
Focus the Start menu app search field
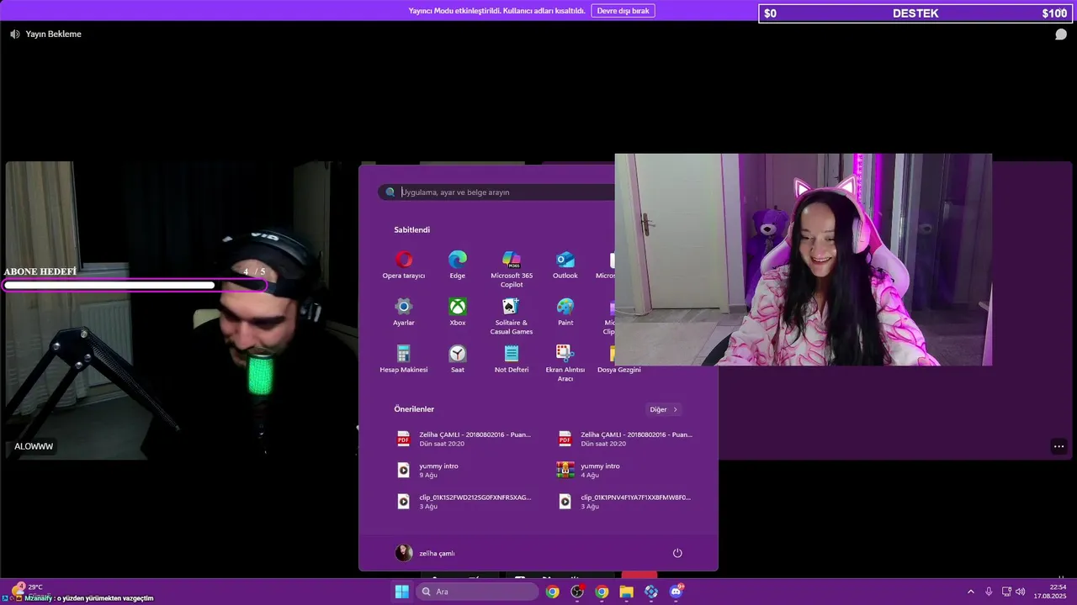(x=498, y=192)
